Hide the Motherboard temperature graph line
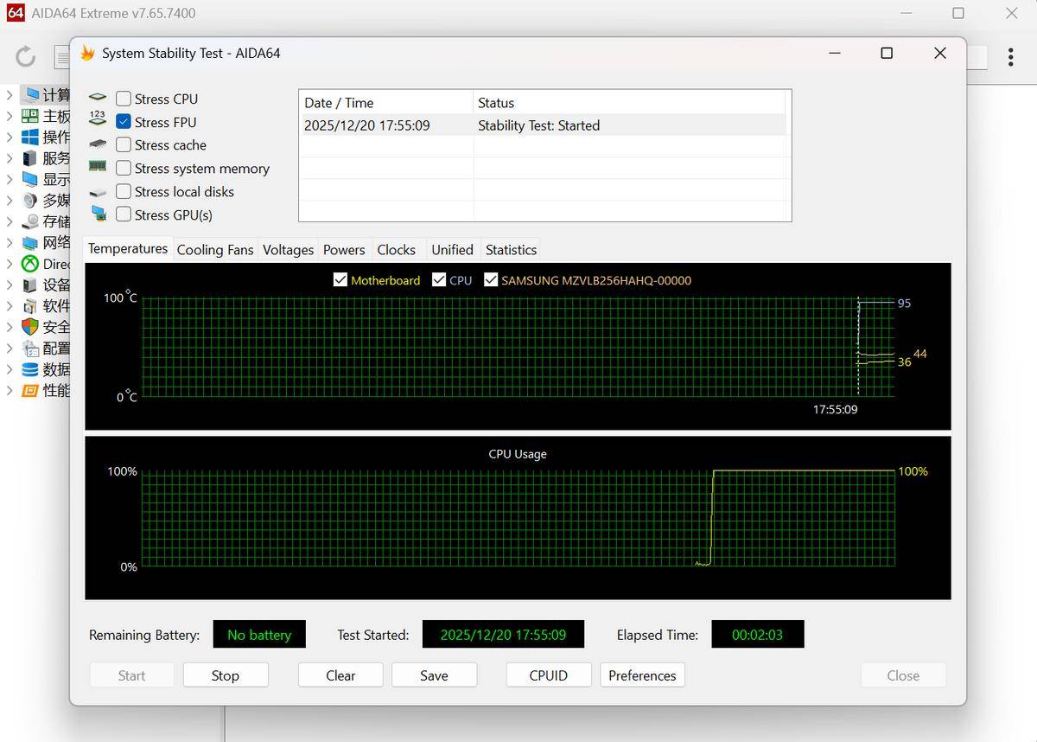 340,280
